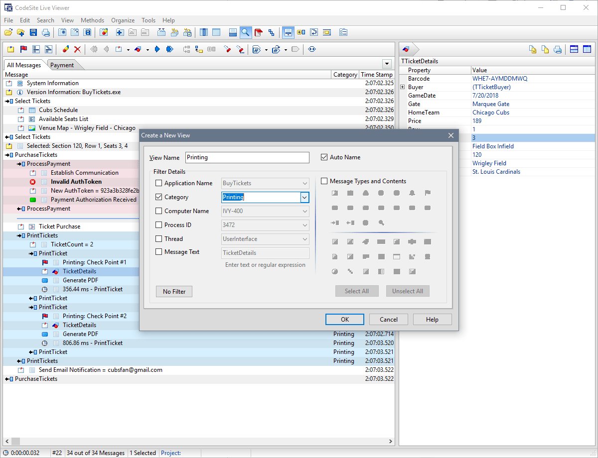Uncheck the Auto Name checkbox
The height and width of the screenshot is (458, 598).
[x=325, y=157]
